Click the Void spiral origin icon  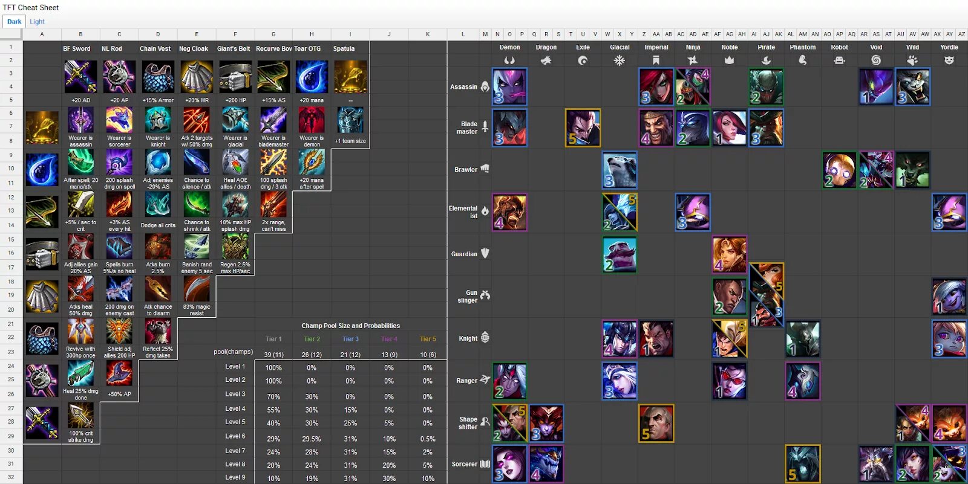(875, 60)
